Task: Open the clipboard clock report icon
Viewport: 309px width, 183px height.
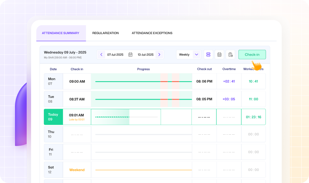Action: (230, 55)
